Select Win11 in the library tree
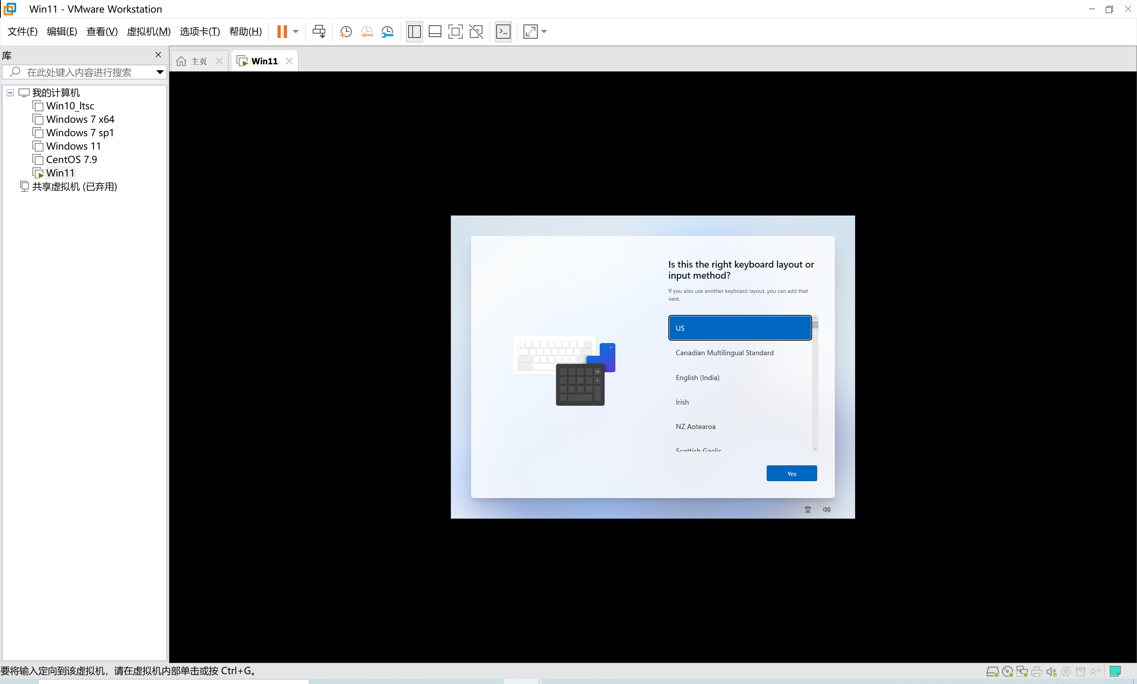 coord(60,173)
